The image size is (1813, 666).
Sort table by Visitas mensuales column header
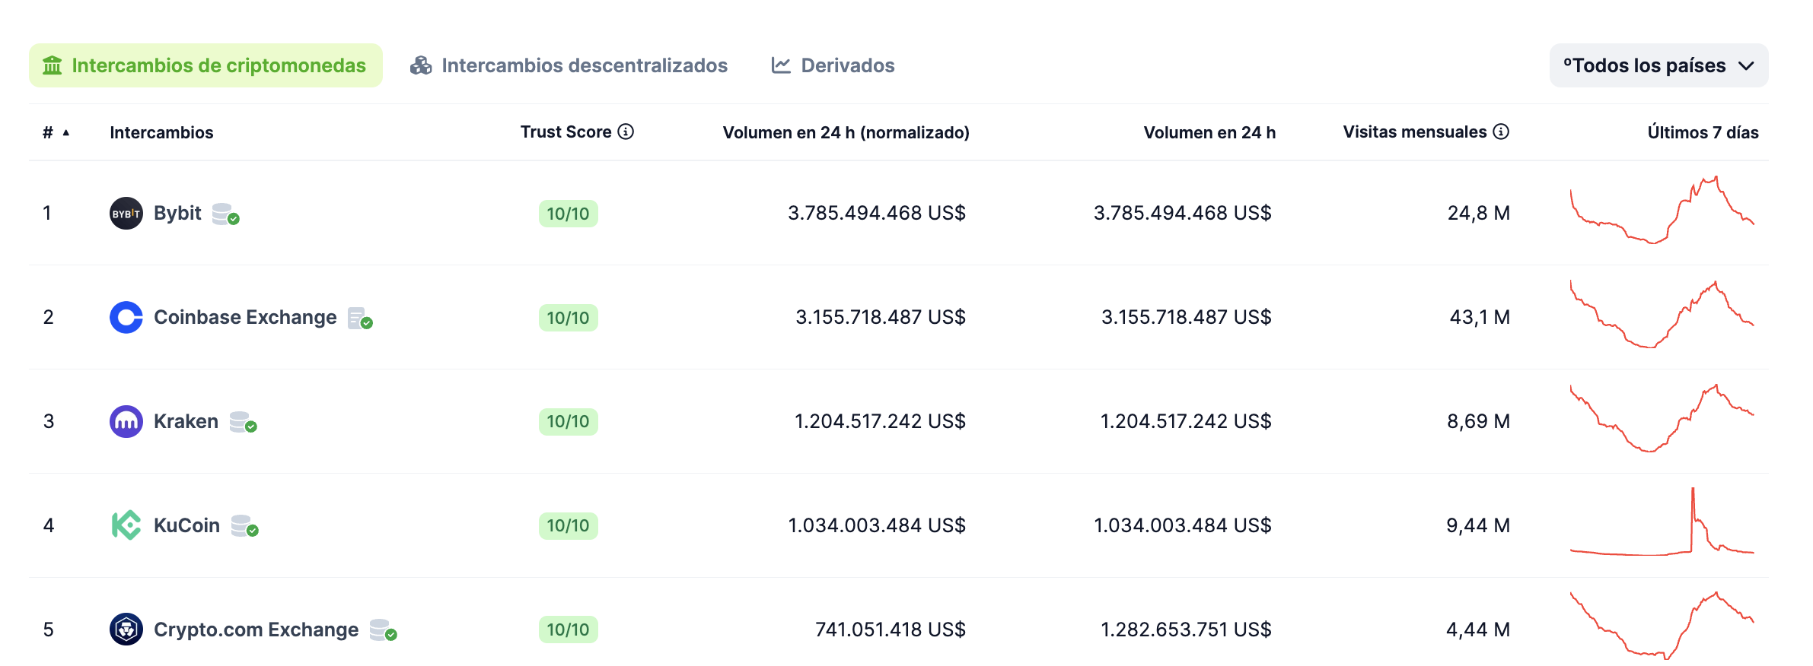[x=1414, y=132]
